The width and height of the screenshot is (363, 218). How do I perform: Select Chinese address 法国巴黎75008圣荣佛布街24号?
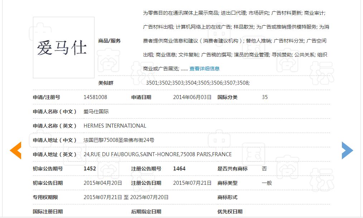click(119, 140)
